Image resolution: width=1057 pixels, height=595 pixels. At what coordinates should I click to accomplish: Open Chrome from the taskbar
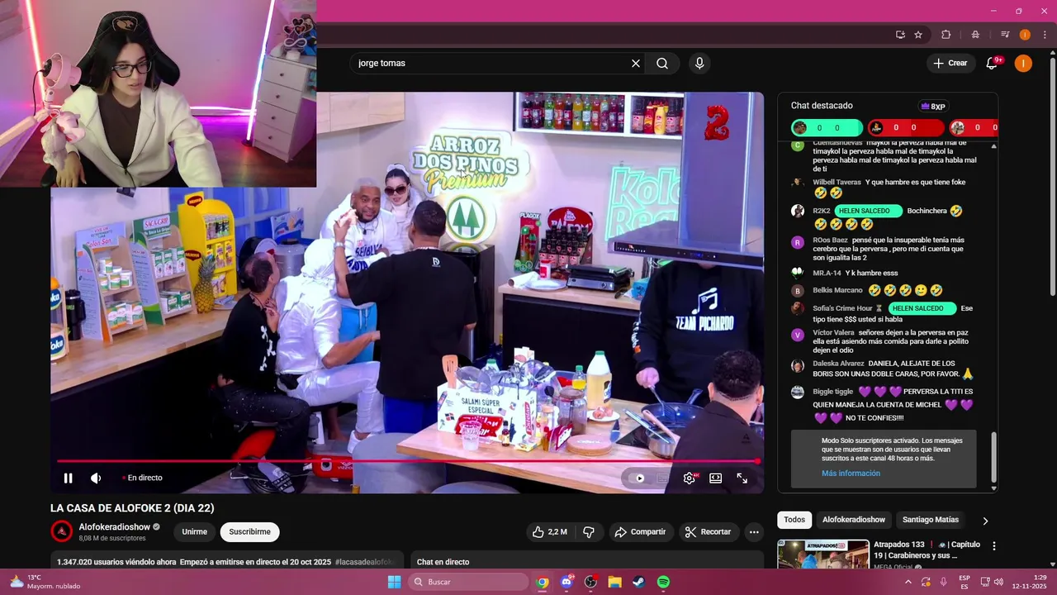tap(542, 582)
